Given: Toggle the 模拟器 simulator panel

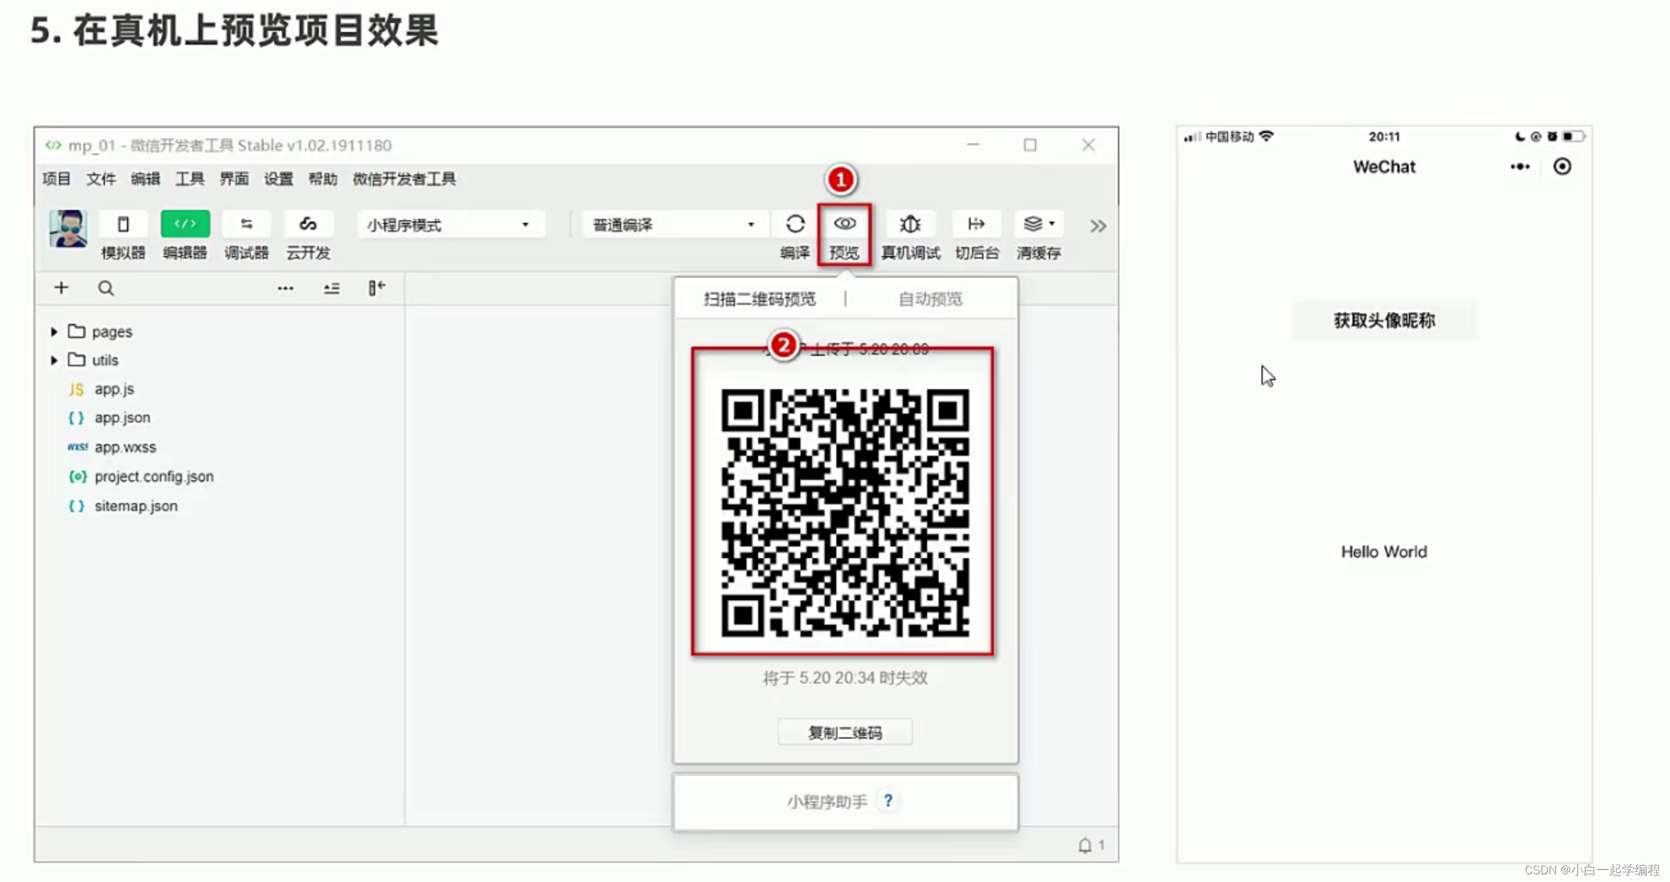Looking at the screenshot, I should click(x=123, y=224).
